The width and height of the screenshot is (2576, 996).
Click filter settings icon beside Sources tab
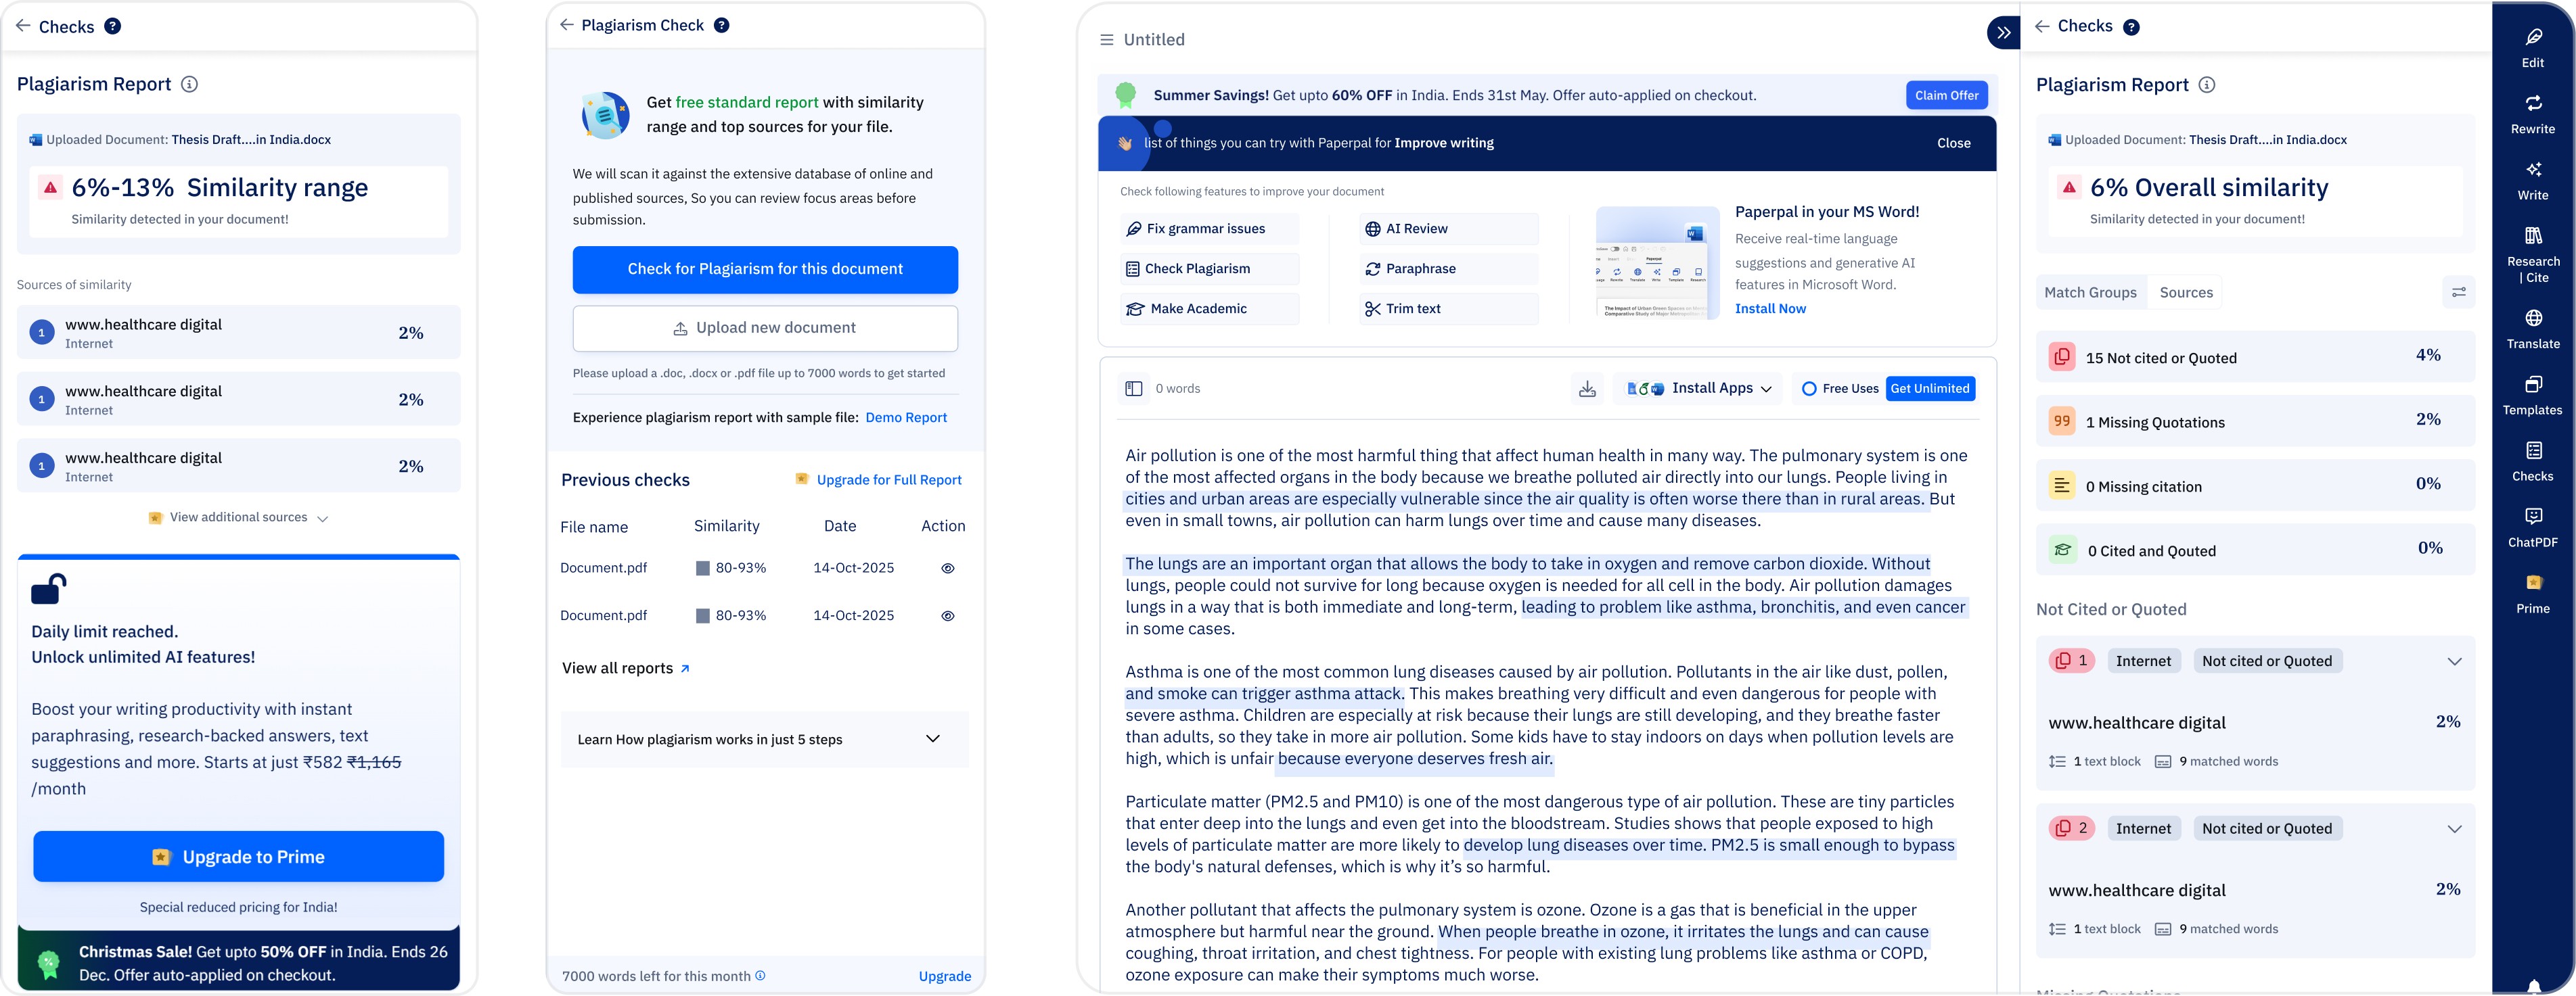[2458, 291]
